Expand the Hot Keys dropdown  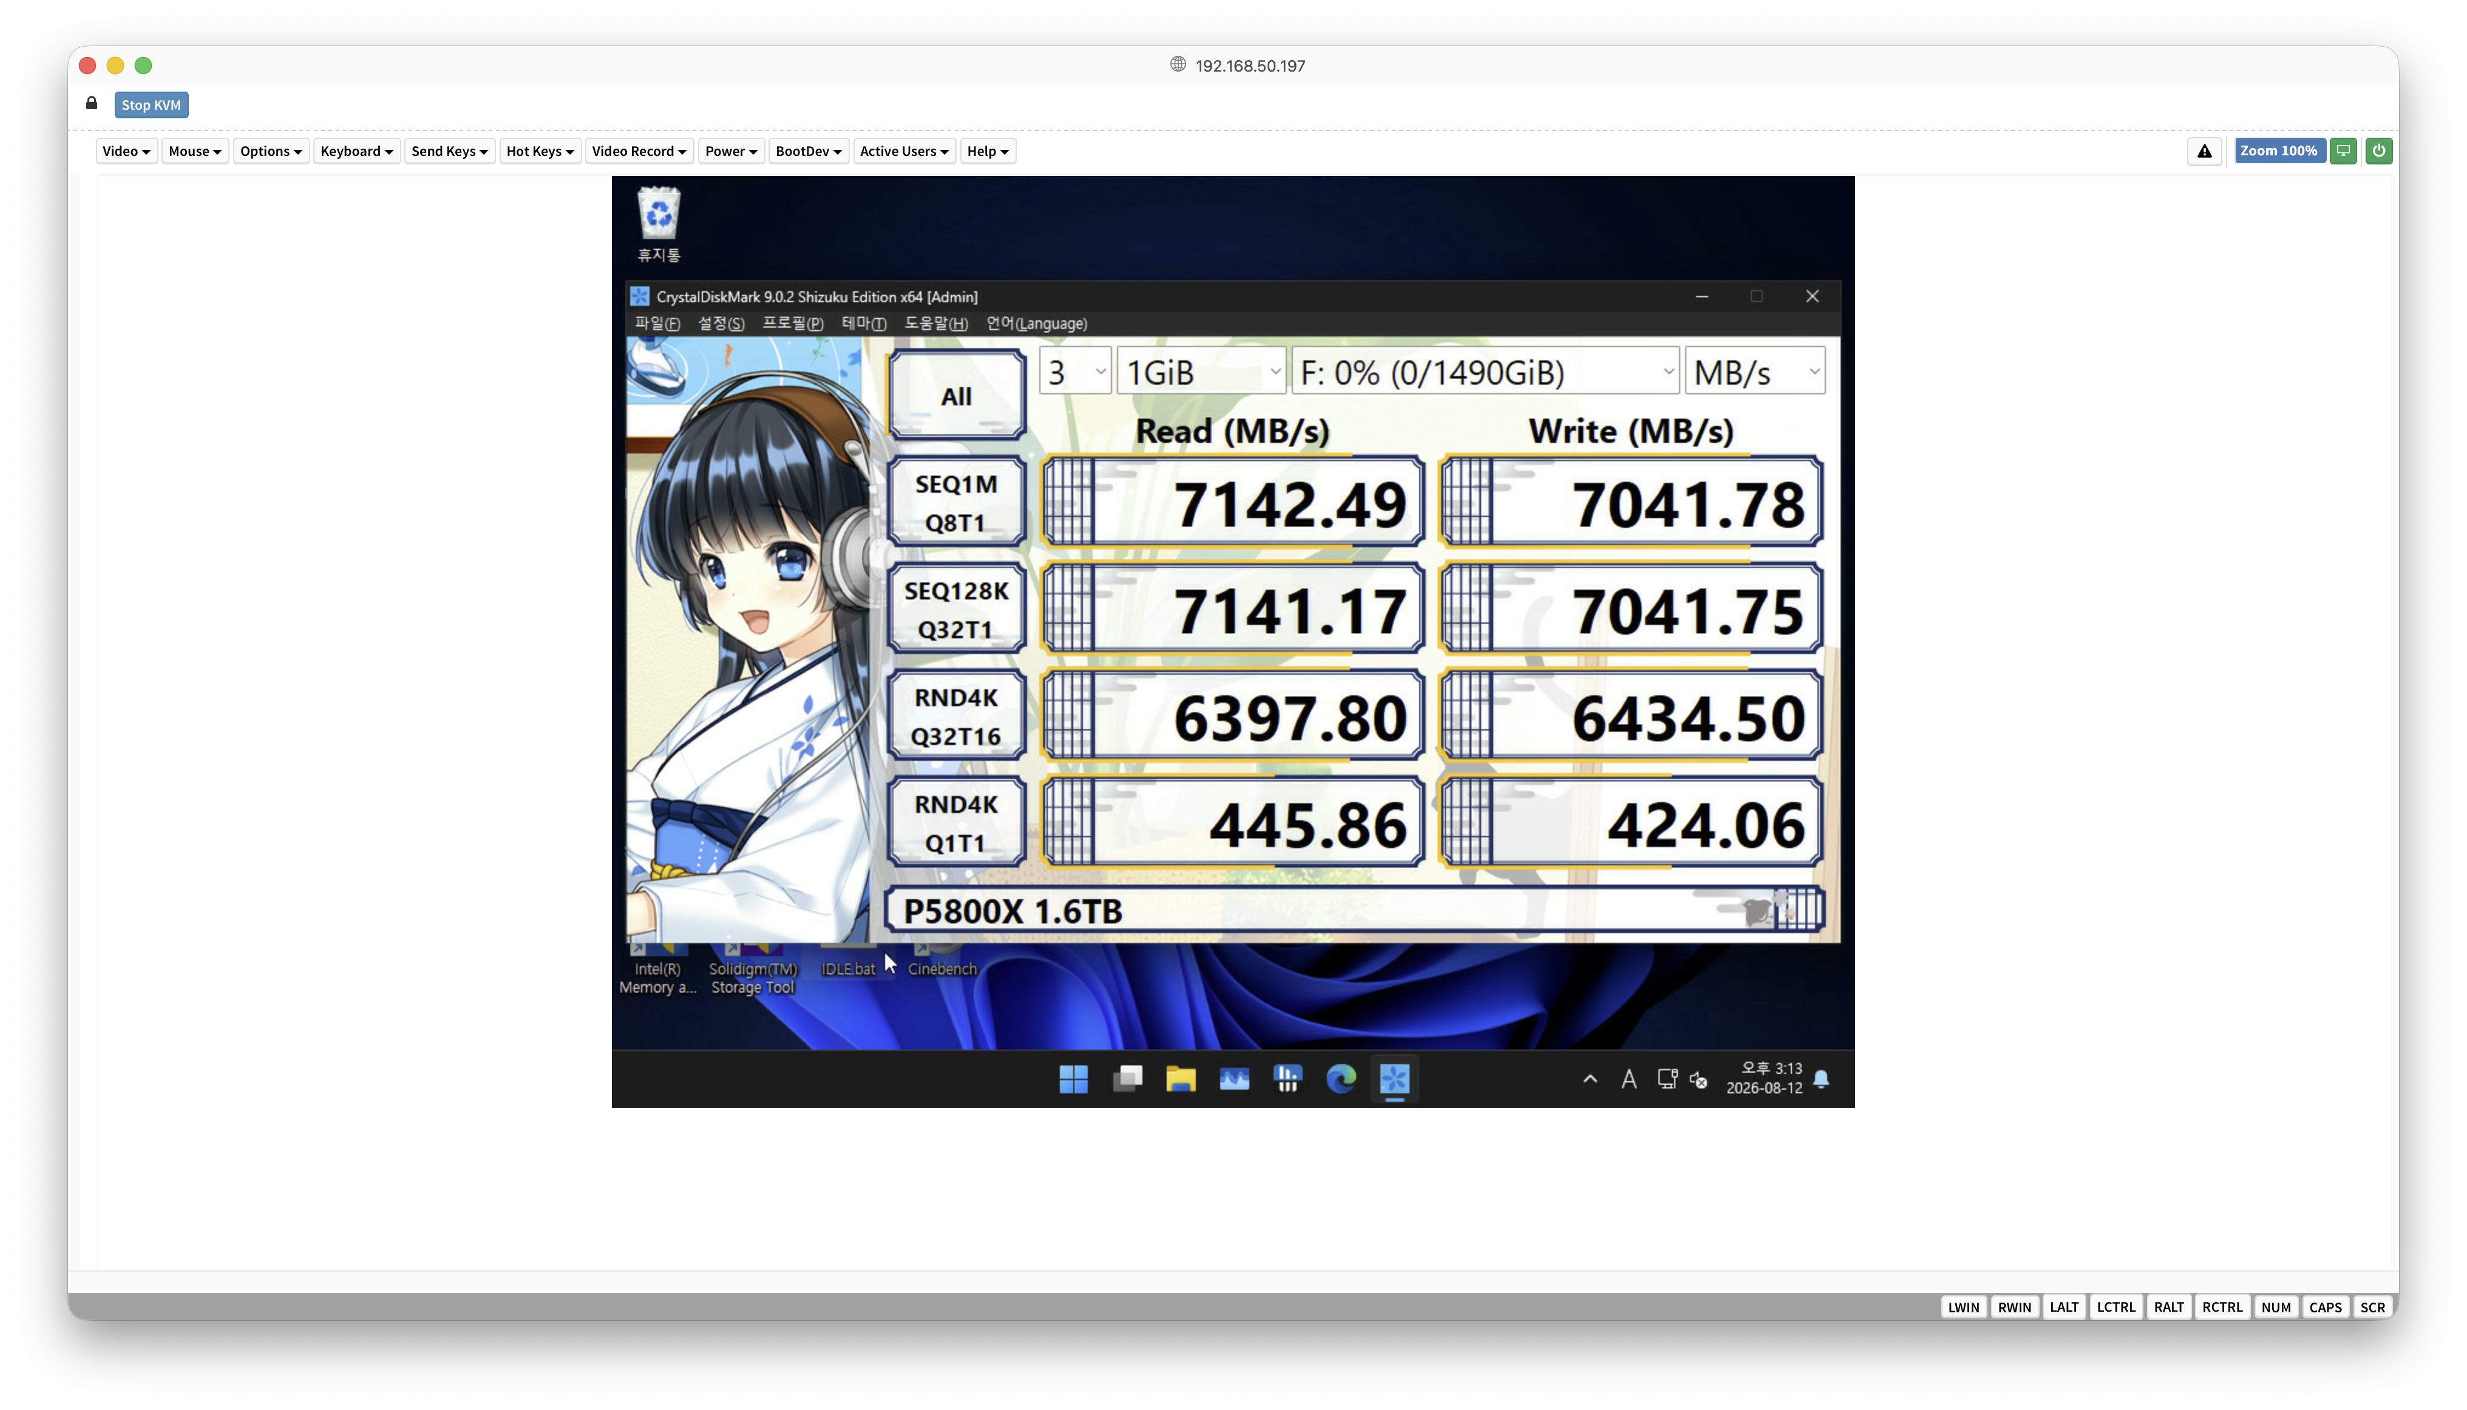540,151
